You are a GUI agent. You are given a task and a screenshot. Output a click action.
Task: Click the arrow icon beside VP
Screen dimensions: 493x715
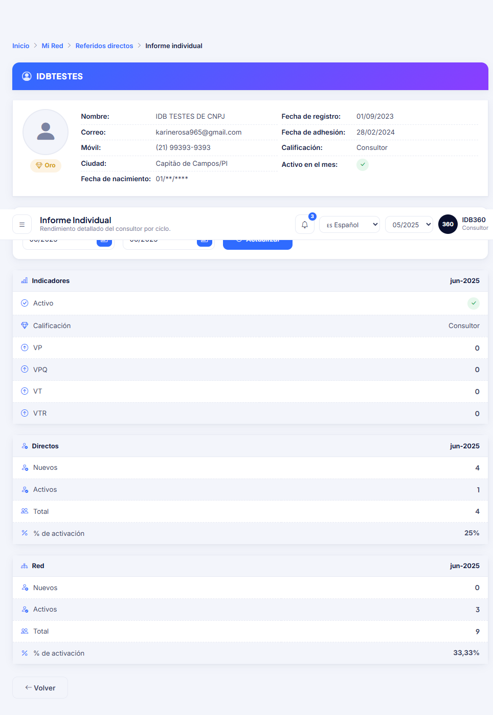[25, 348]
